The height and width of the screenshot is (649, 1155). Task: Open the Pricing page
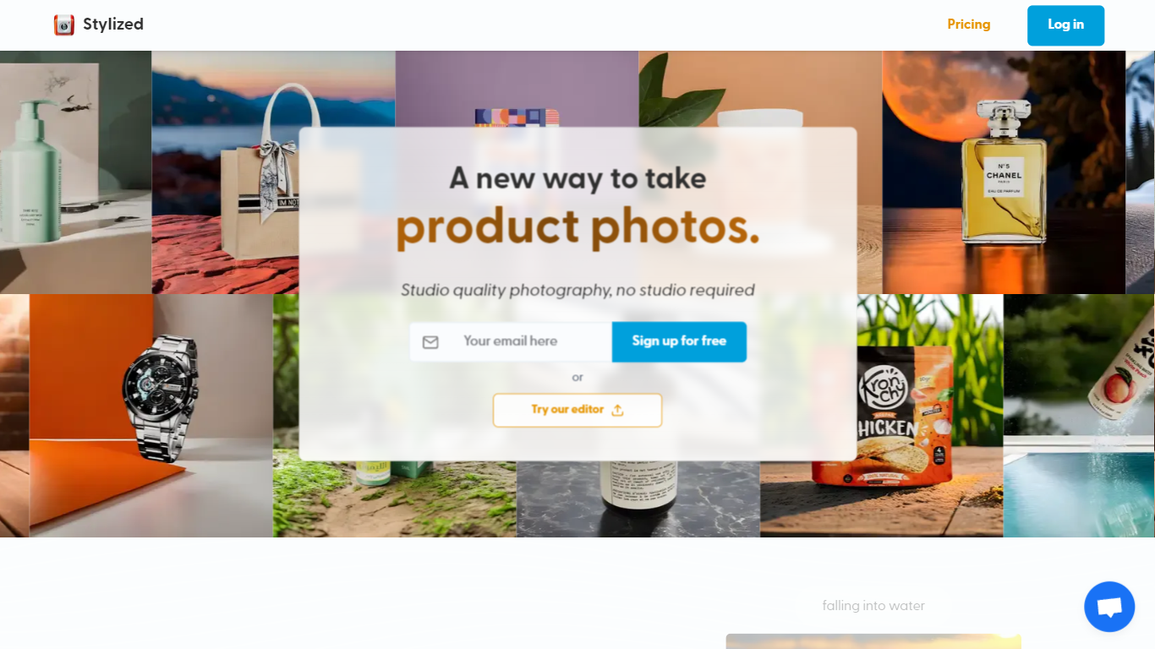pos(968,25)
